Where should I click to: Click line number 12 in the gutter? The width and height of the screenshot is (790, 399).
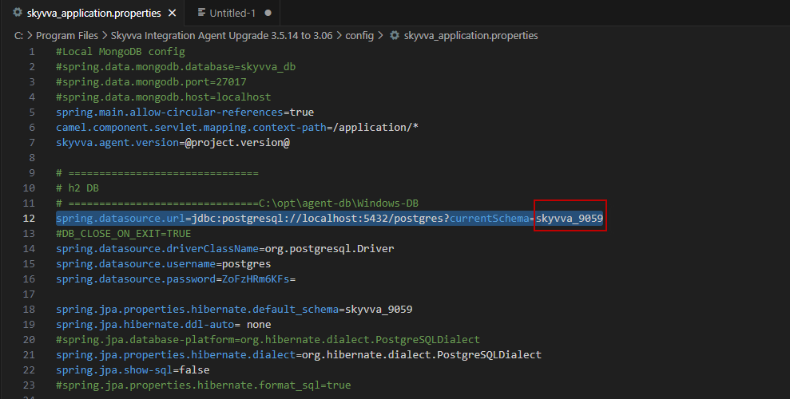[29, 219]
